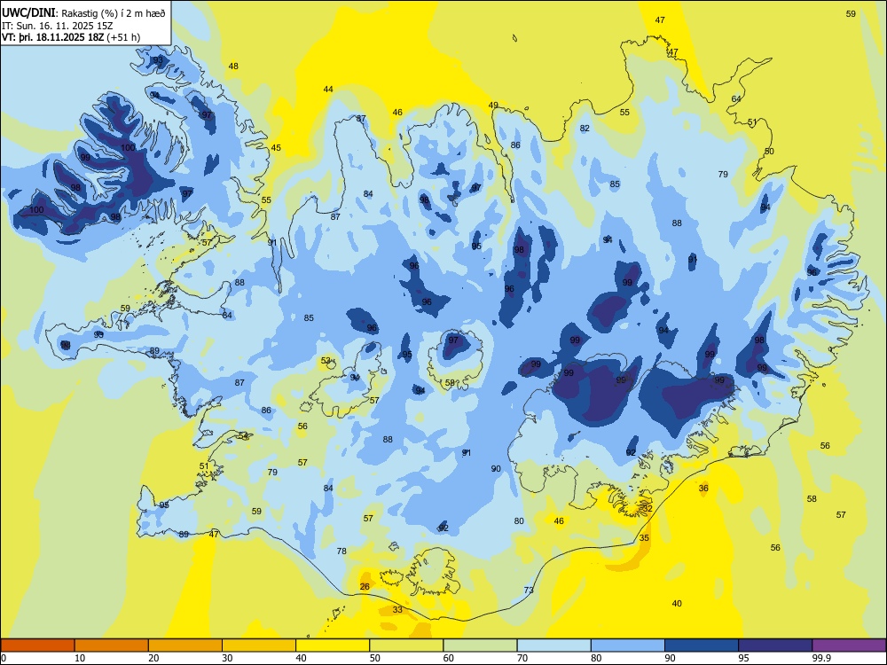This screenshot has height=665, width=887.
Task: Click the legend tick label '20'
Action: pos(153,658)
